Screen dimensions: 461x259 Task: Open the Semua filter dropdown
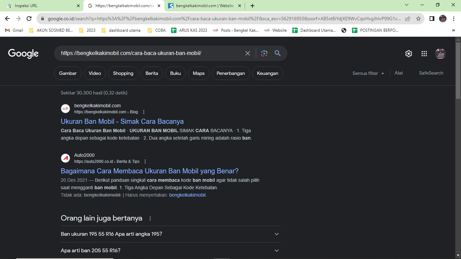tap(368, 73)
